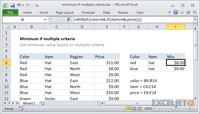Select cell E7 containing $8.00
The width and height of the screenshot is (200, 114).
pyautogui.click(x=107, y=69)
